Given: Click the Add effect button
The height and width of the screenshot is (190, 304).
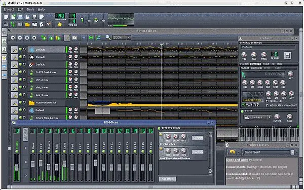Looking at the screenshot, I should [x=167, y=179].
